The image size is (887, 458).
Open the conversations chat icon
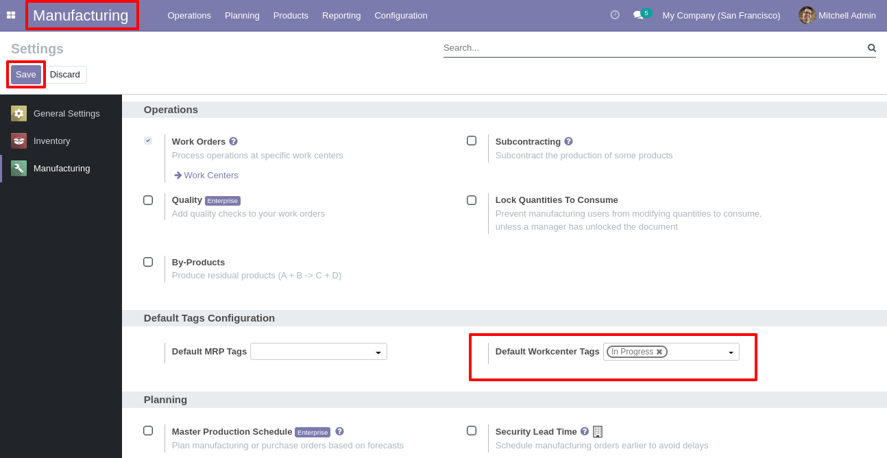(x=638, y=15)
